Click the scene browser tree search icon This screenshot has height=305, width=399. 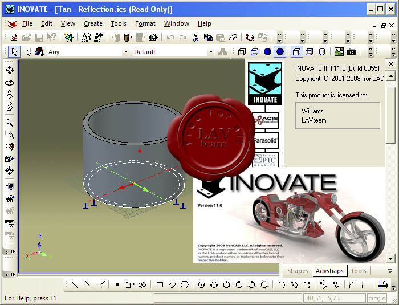(x=86, y=38)
